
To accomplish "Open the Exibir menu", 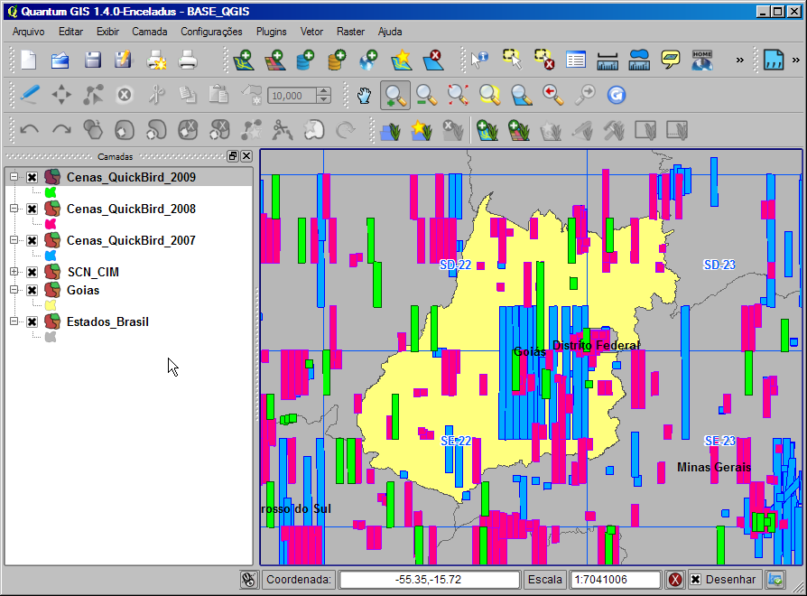I will click(107, 32).
